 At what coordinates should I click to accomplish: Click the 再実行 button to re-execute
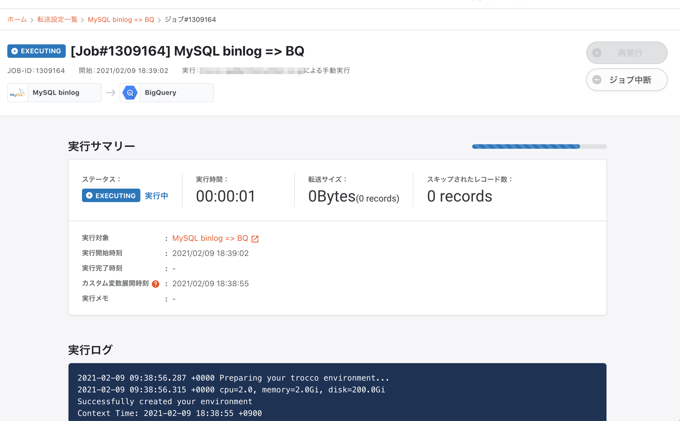pyautogui.click(x=627, y=53)
